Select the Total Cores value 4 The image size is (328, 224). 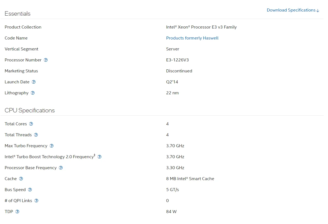167,124
